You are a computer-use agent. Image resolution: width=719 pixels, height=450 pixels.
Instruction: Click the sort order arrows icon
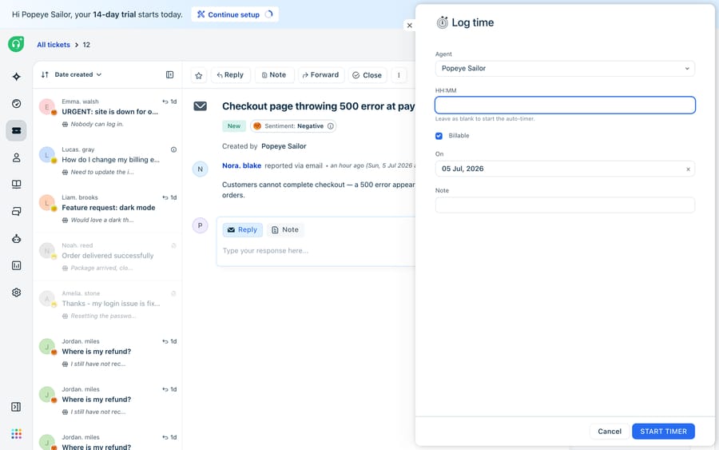point(45,75)
